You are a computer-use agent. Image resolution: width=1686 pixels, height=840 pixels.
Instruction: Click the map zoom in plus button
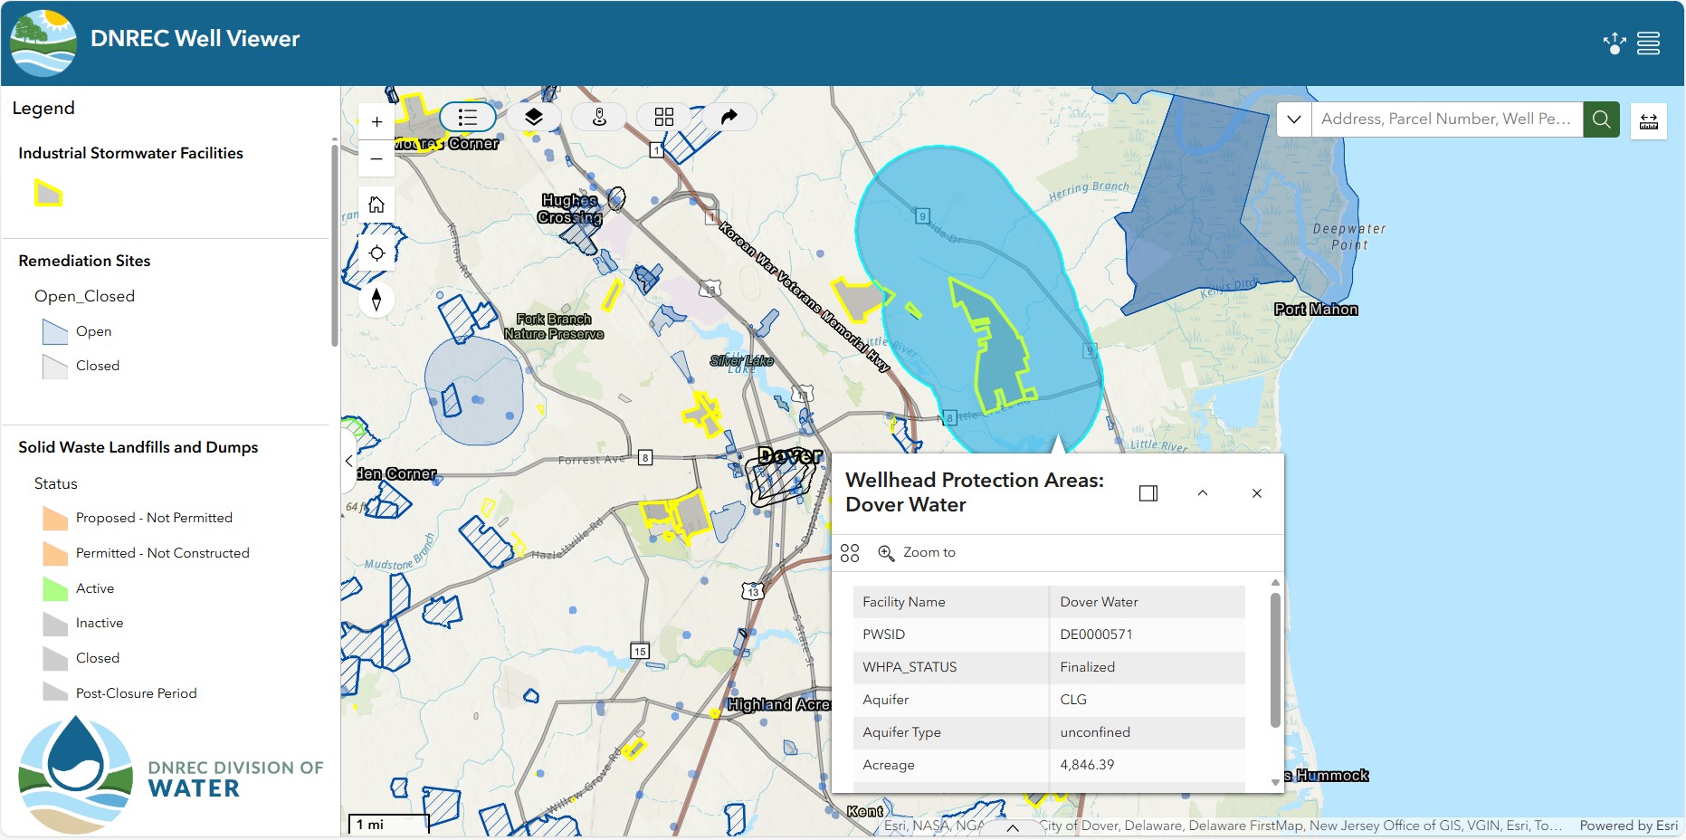coord(376,122)
